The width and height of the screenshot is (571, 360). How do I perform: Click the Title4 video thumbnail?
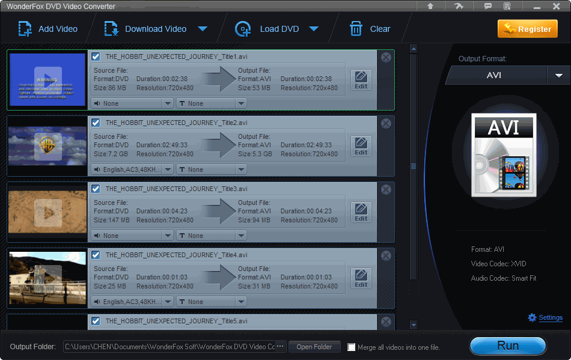[x=47, y=277]
